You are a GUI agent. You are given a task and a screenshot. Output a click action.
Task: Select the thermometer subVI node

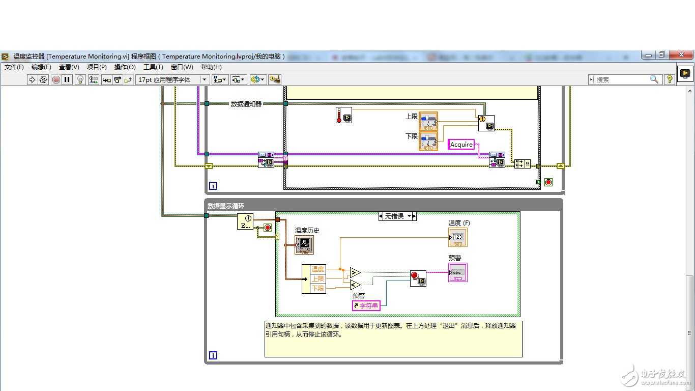point(344,115)
